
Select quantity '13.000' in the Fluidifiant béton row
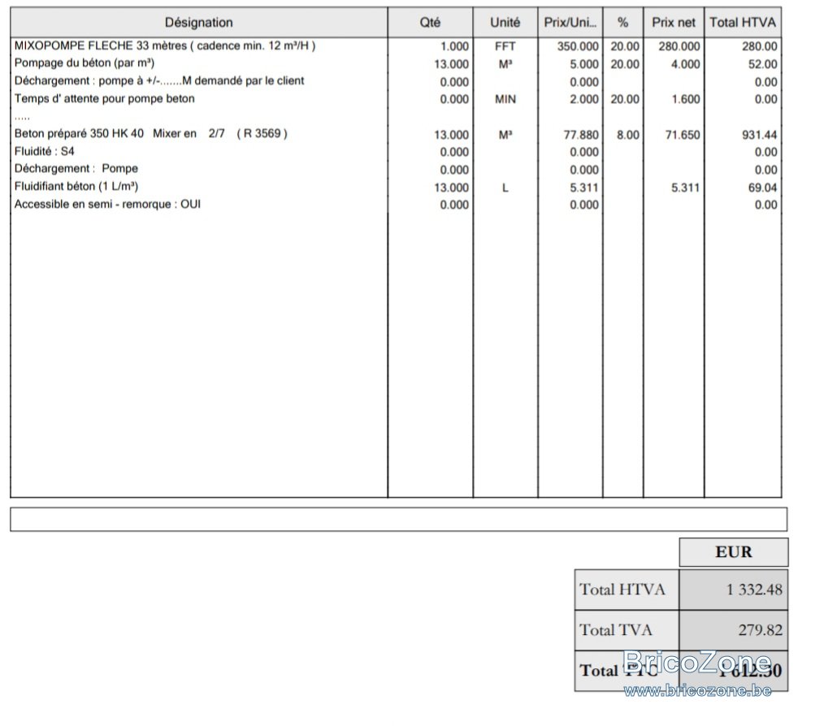[x=451, y=188]
